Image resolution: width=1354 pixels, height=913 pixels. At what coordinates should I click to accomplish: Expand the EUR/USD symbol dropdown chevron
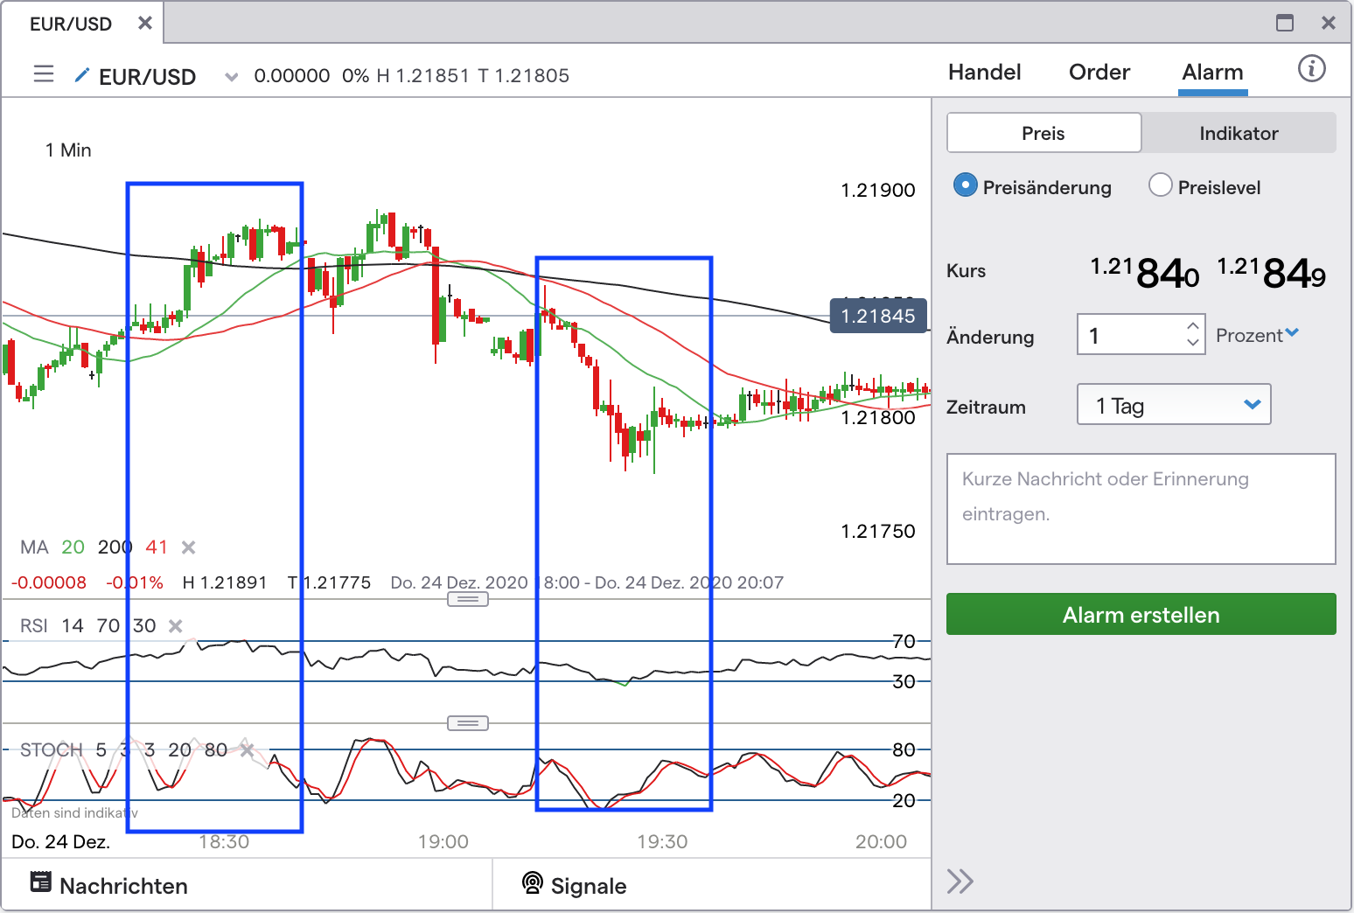coord(231,77)
